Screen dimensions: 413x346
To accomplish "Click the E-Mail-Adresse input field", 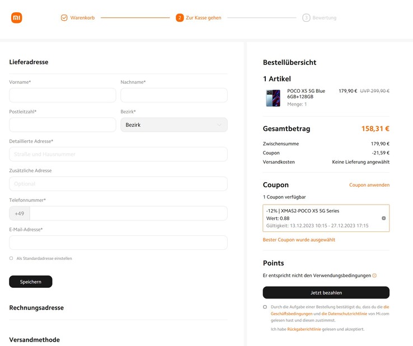I will click(x=118, y=243).
